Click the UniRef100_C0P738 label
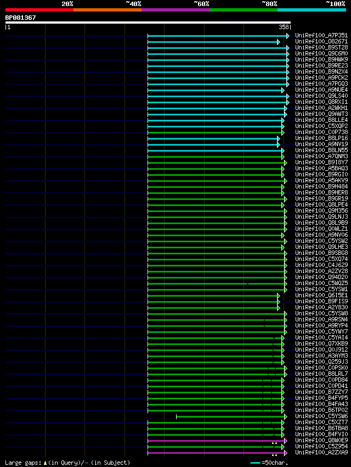 point(321,132)
